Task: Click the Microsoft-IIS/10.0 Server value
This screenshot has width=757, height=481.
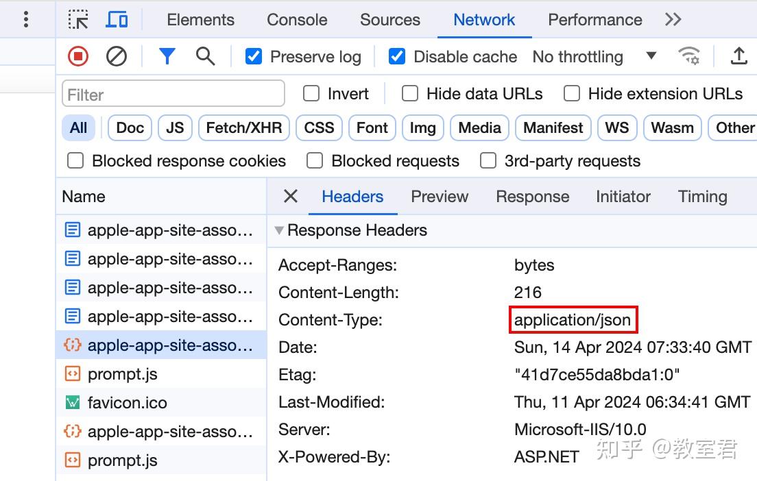Action: tap(580, 429)
